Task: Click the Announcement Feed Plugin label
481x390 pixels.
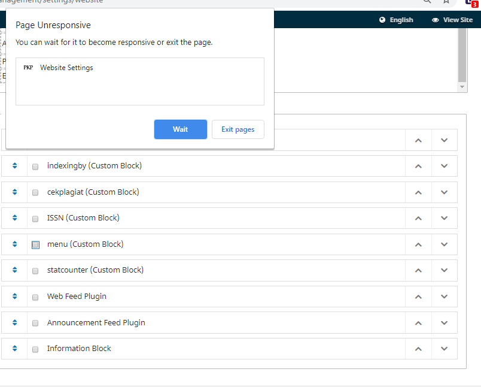Action: 96,323
